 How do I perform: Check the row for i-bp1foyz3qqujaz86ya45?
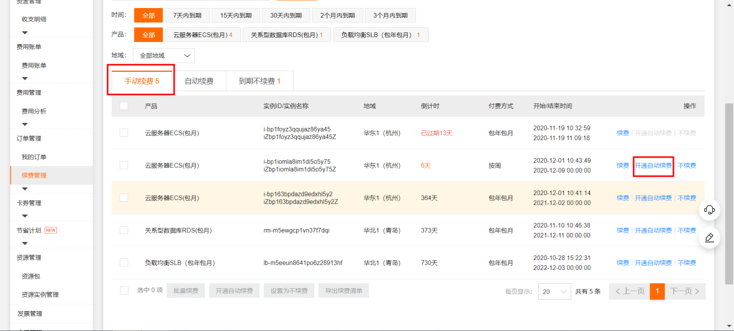tap(124, 133)
